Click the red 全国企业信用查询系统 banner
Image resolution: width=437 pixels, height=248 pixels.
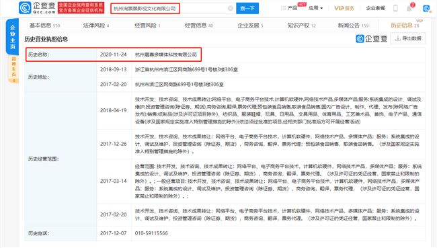[x=81, y=8]
